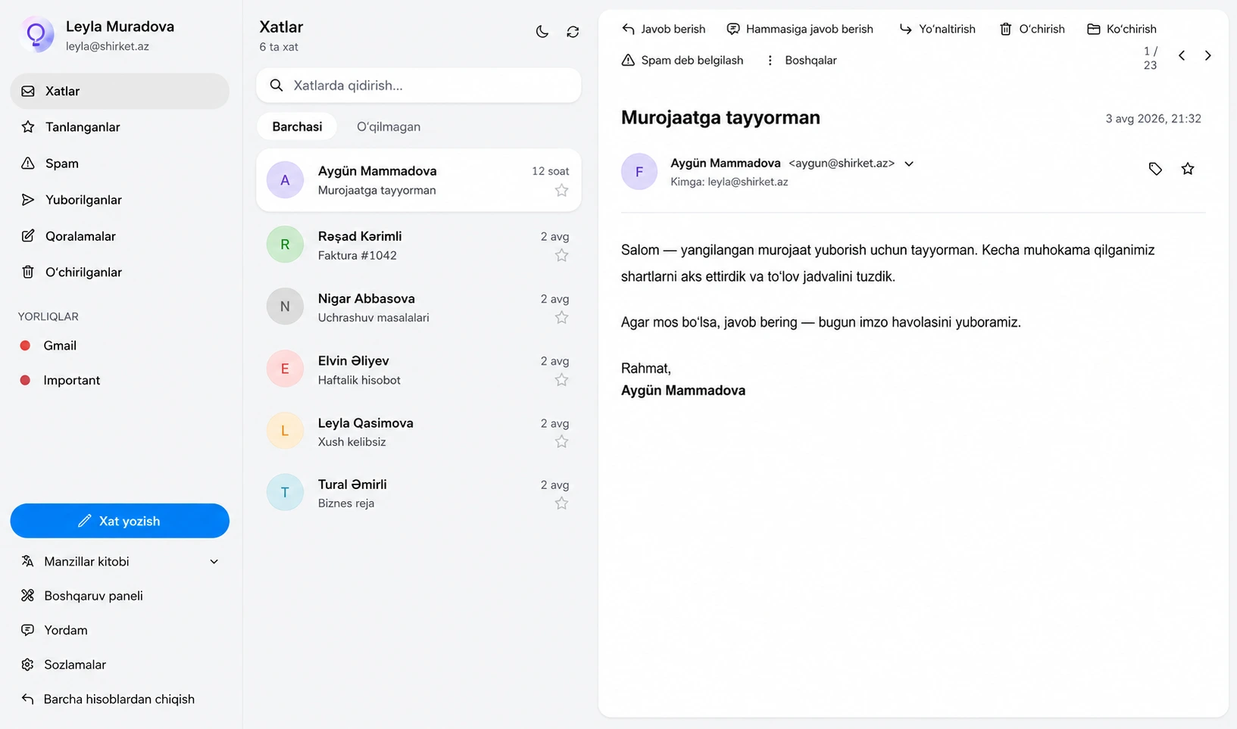Open the Tanlanganlar folder

click(120, 127)
